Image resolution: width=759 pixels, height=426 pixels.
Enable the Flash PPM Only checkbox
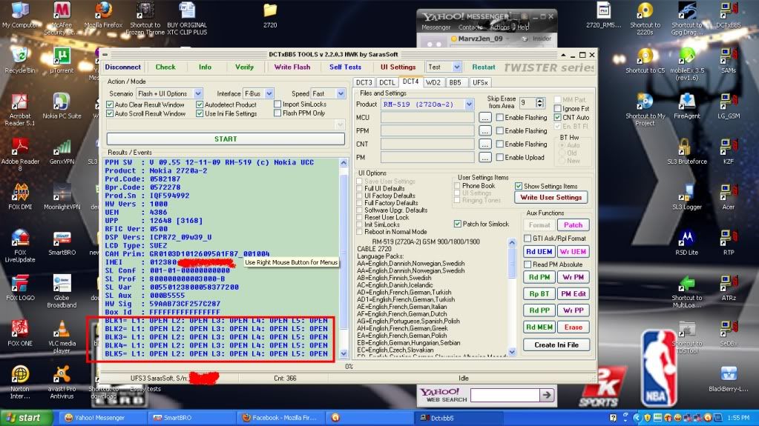pyautogui.click(x=277, y=113)
